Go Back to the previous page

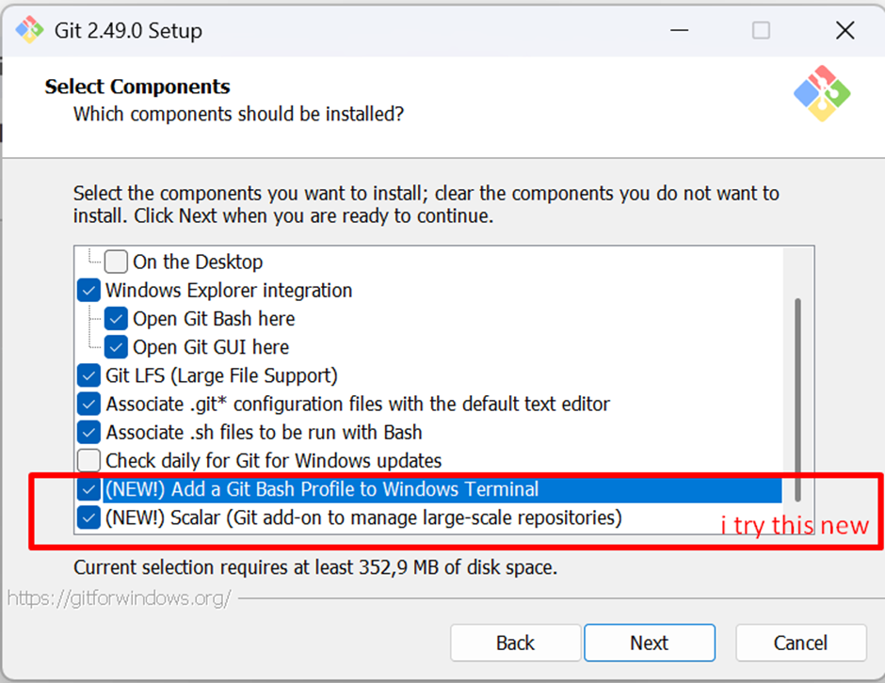click(515, 643)
